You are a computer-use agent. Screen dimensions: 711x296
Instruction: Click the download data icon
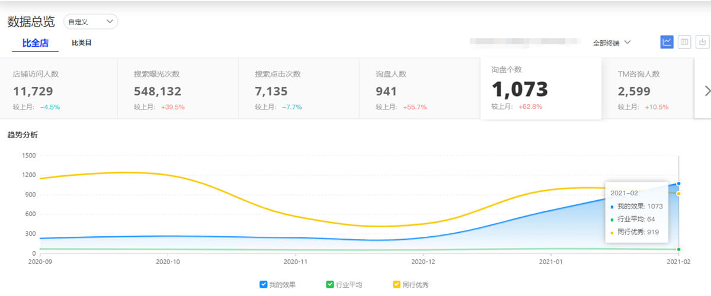(x=702, y=42)
